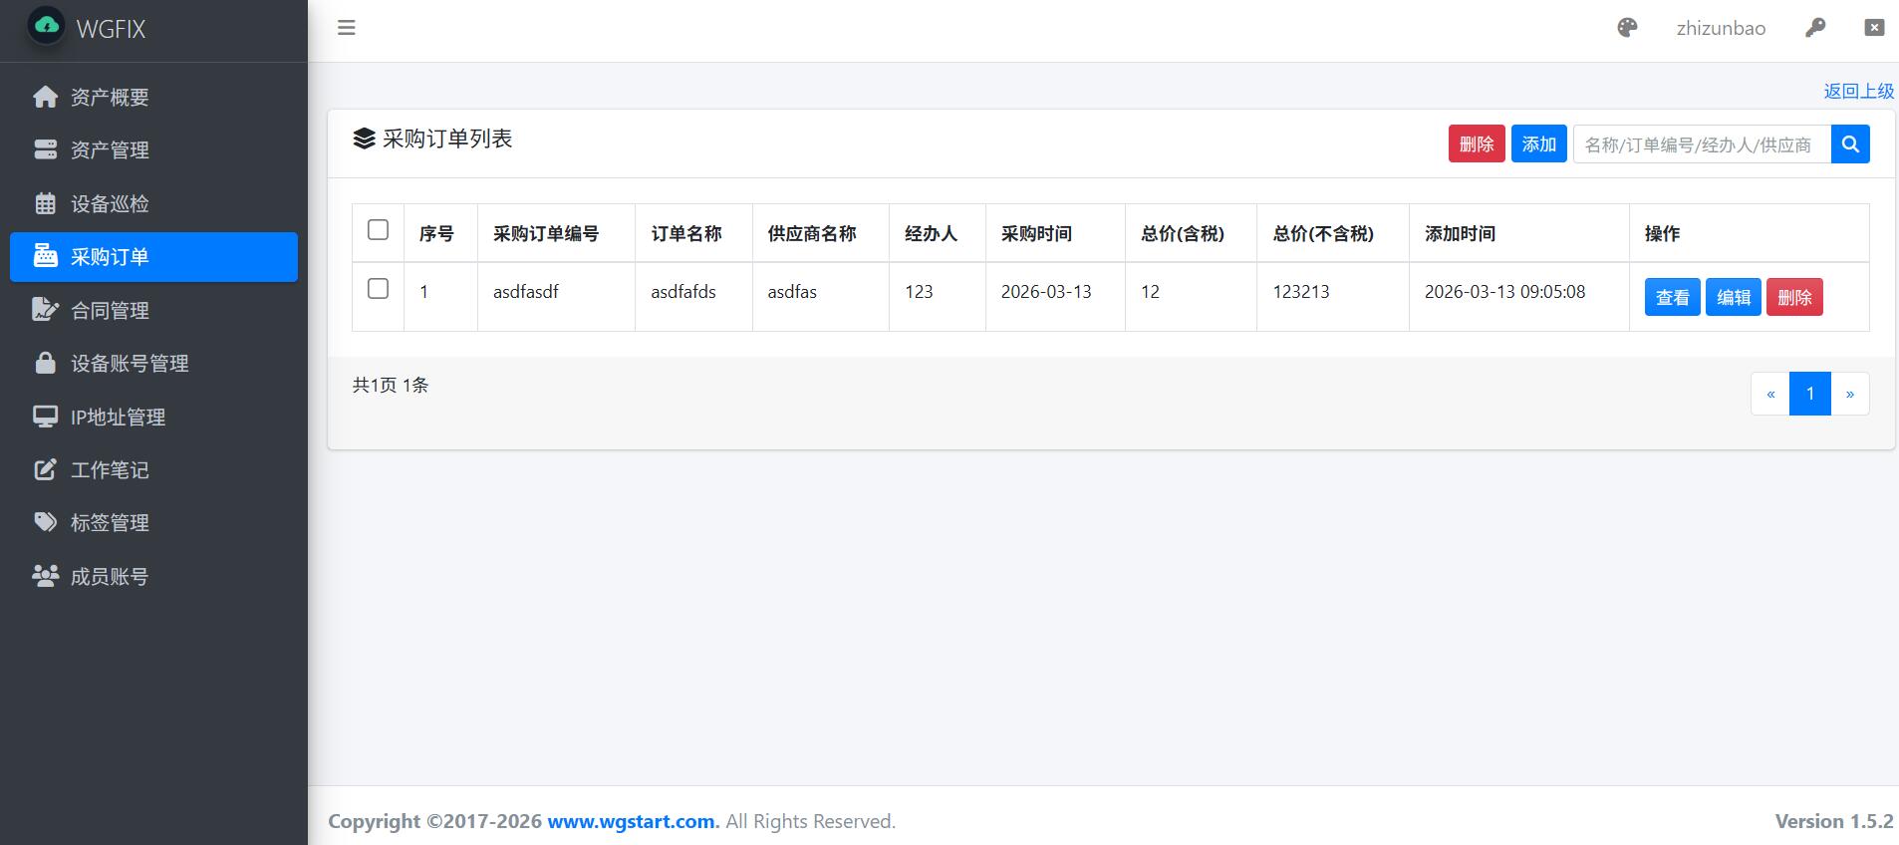Select page 1 in pagination

[1810, 394]
